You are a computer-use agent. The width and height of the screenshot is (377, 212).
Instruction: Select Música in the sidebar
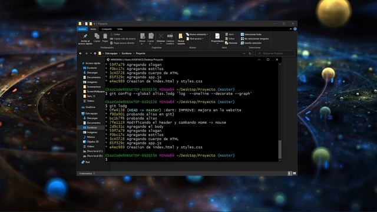coord(89,137)
